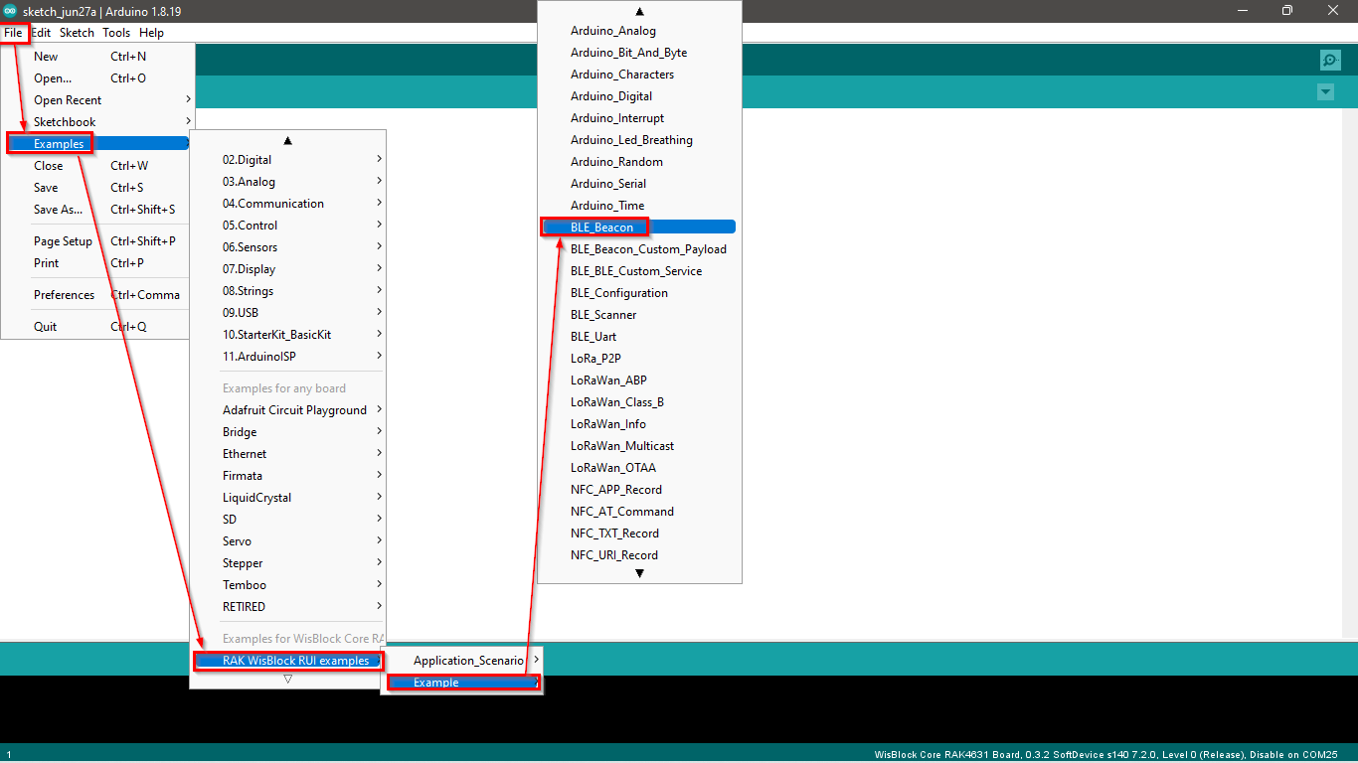This screenshot has width=1358, height=763.
Task: Open the Serial Monitor magnifier icon
Action: [1330, 60]
